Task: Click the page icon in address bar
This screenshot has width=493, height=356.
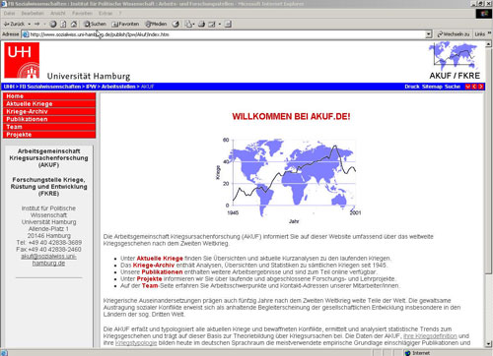Action: pyautogui.click(x=26, y=34)
